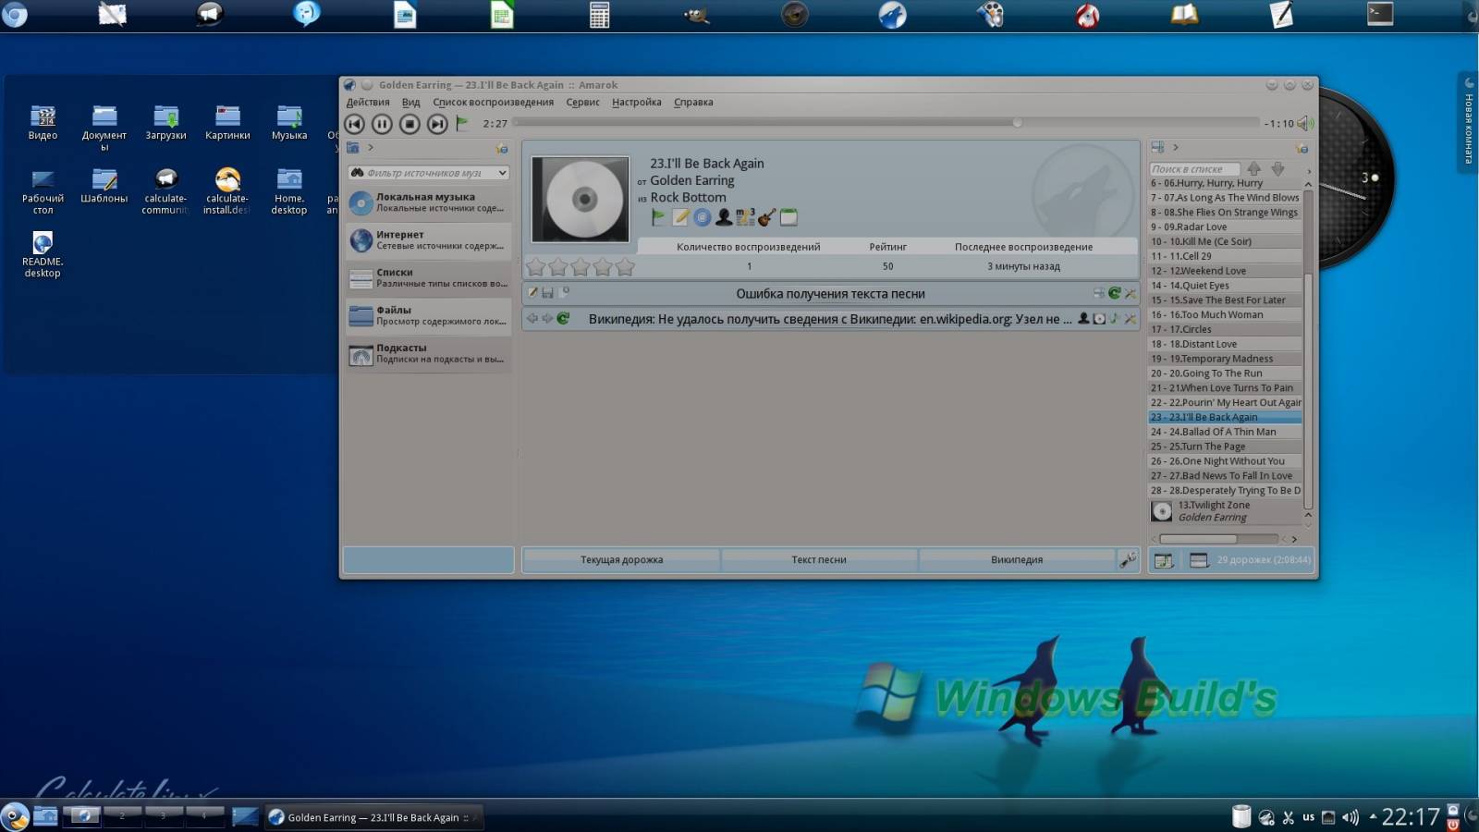Image resolution: width=1479 pixels, height=832 pixels.
Task: Reload lyrics with green refresh icon
Action: tap(1115, 293)
